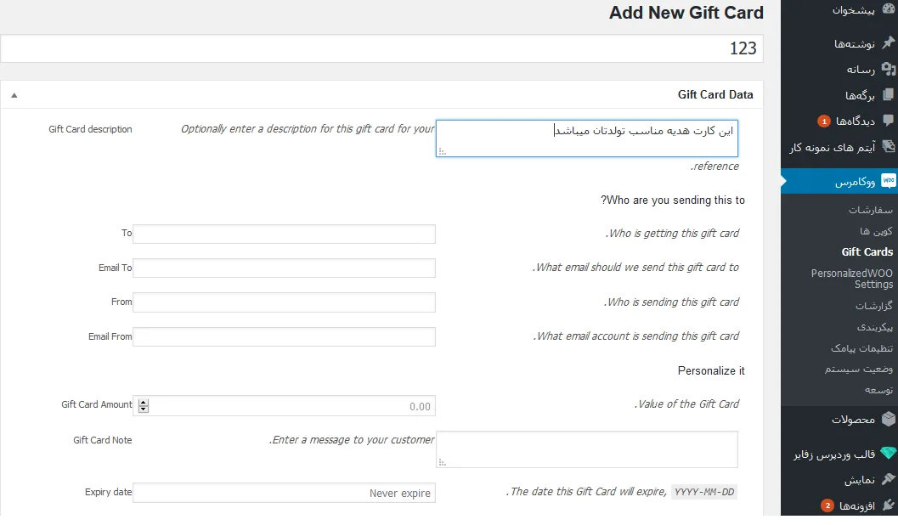Click the Gift Card Amount field
The height and width of the screenshot is (525, 898).
(284, 406)
